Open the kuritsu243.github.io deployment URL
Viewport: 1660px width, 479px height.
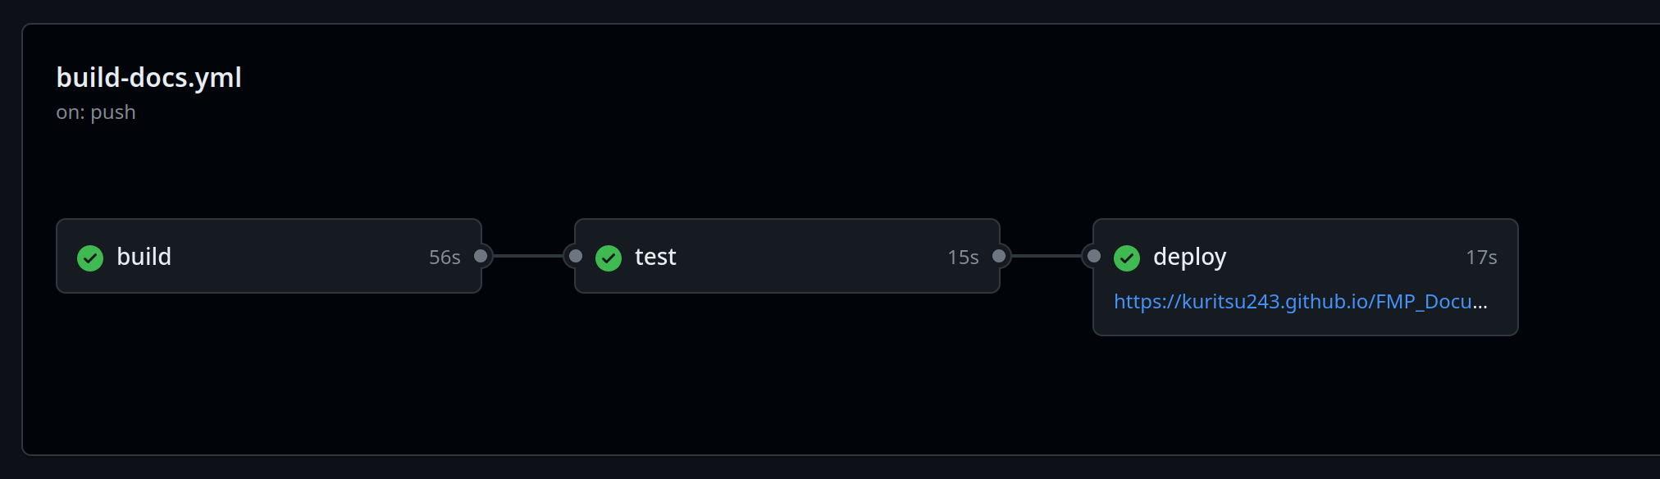pos(1300,302)
